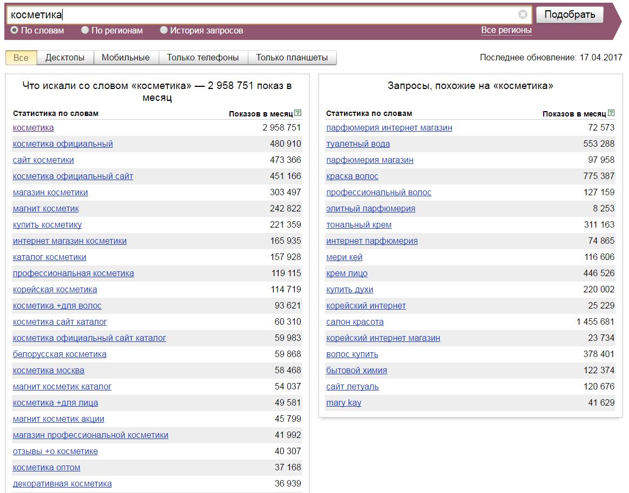Open the 'магнит косметик каталог' link
Viewport: 629px width, 493px height.
(62, 387)
